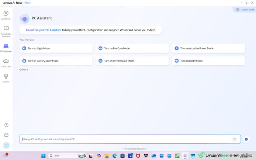
Task: Choose Turn on Performance Mode suggestion
Action: (132, 61)
